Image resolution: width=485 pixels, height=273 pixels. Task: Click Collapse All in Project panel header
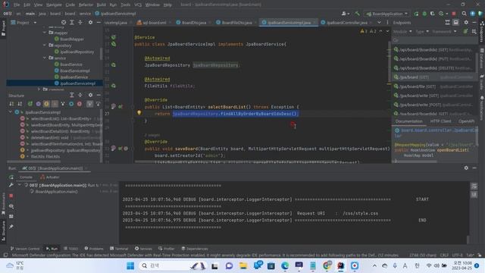tap(80, 23)
